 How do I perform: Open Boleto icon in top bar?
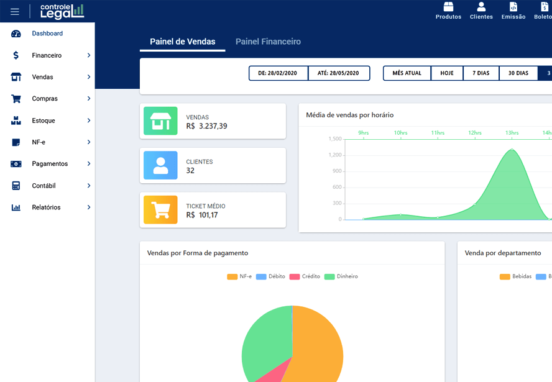544,7
